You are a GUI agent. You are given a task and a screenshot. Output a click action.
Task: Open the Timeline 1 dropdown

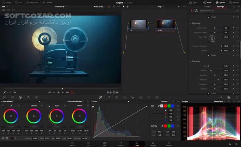[x=61, y=7]
